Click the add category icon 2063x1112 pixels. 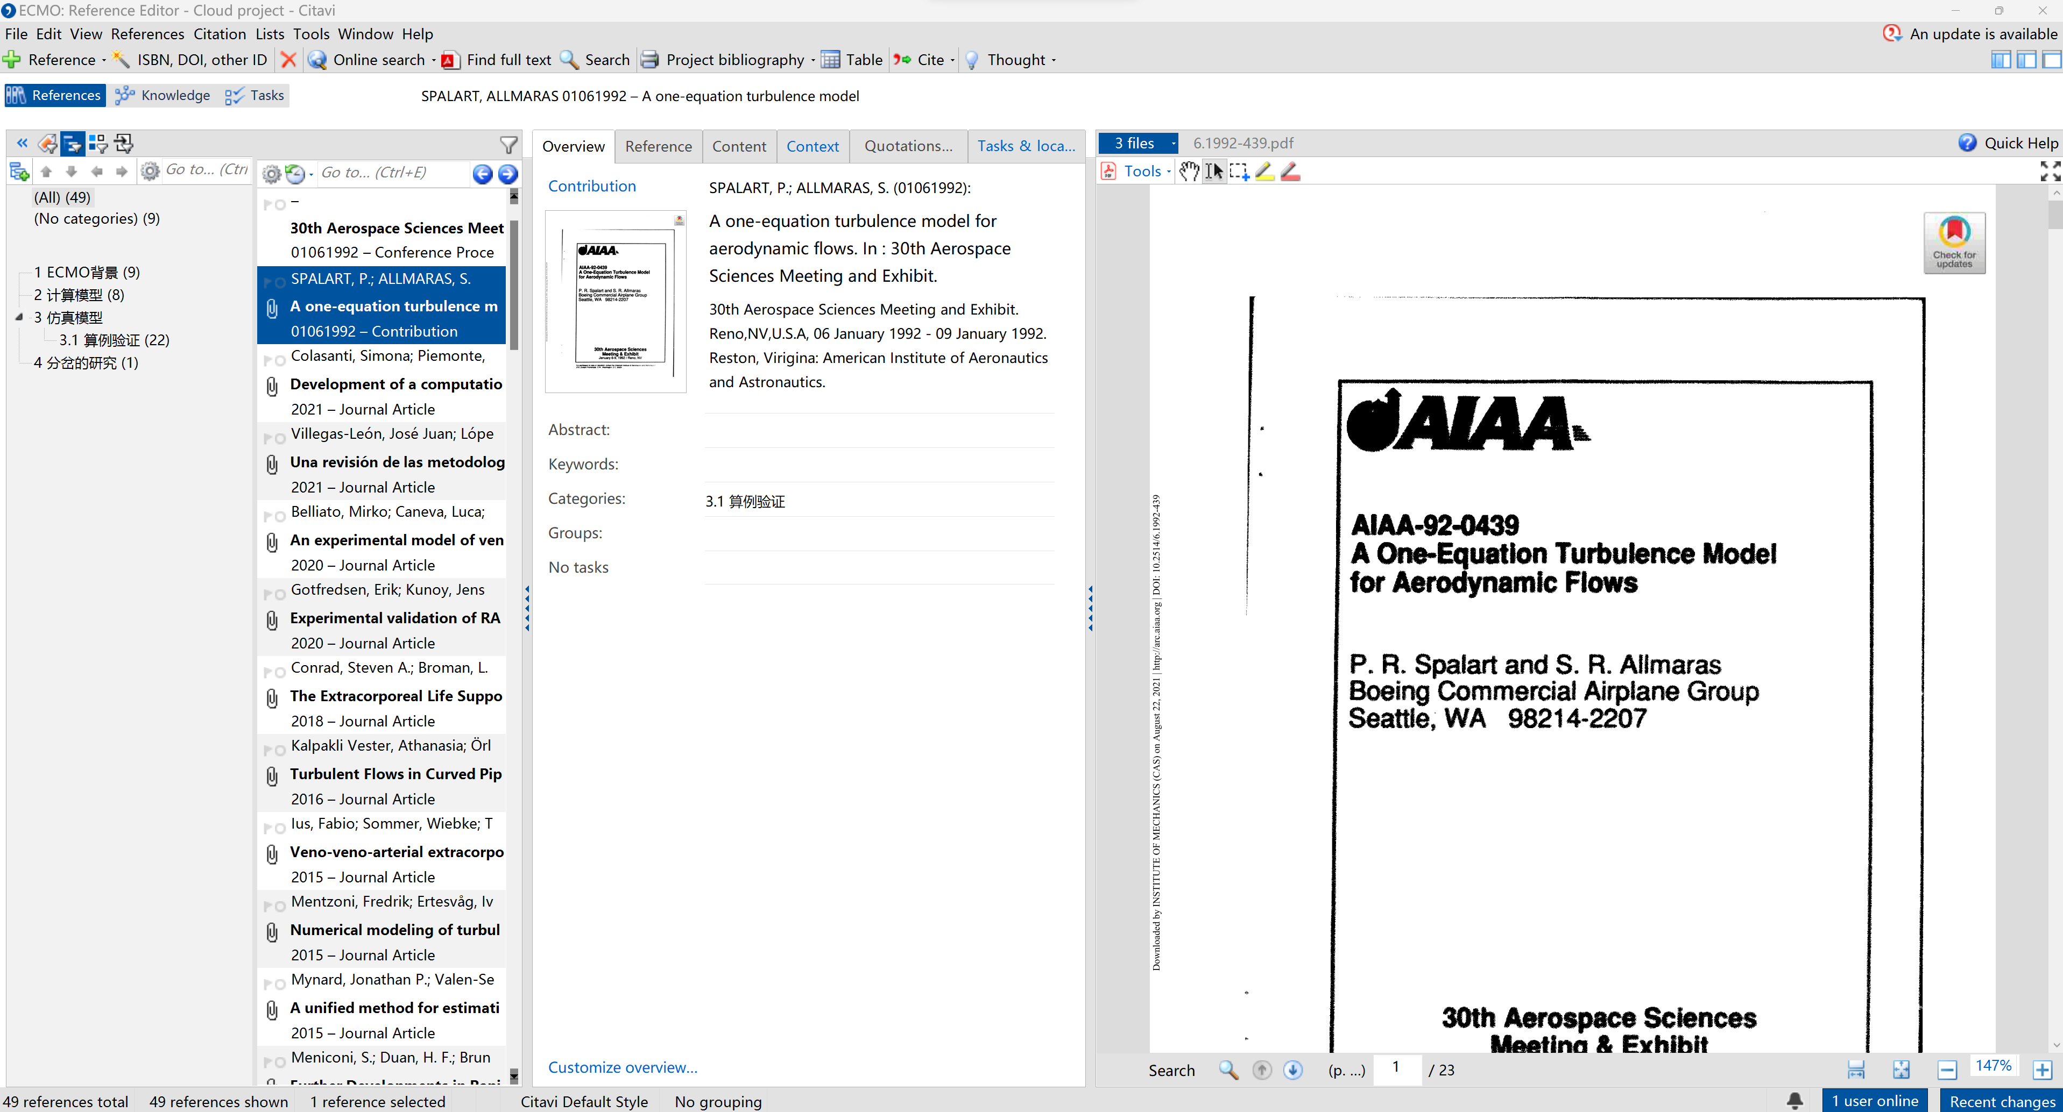[x=18, y=172]
